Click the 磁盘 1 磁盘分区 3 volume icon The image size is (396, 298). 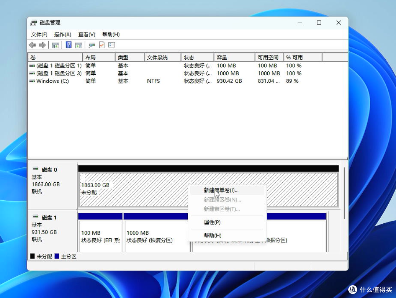click(32, 73)
